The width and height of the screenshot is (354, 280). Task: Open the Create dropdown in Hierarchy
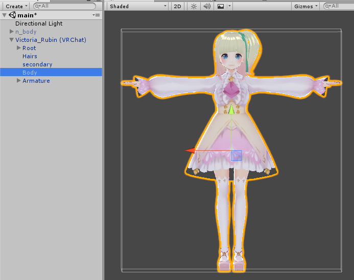pos(16,6)
